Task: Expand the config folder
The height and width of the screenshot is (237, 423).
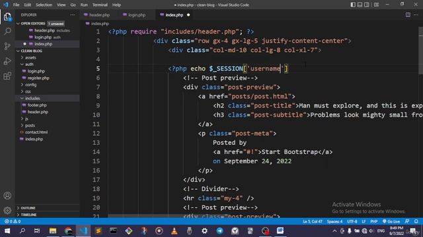Action: [30, 85]
